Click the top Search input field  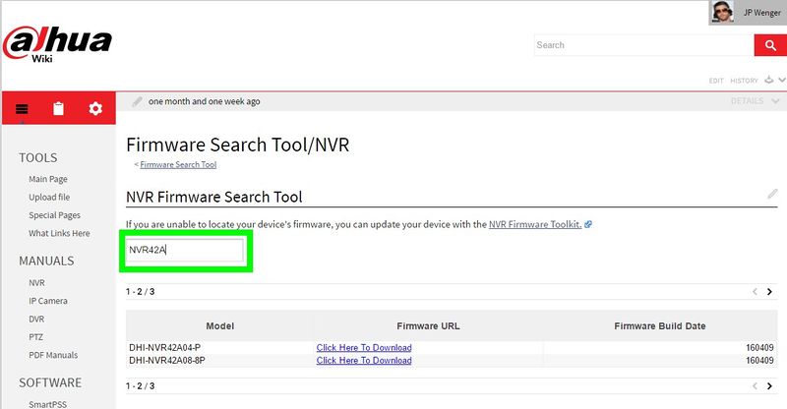644,45
